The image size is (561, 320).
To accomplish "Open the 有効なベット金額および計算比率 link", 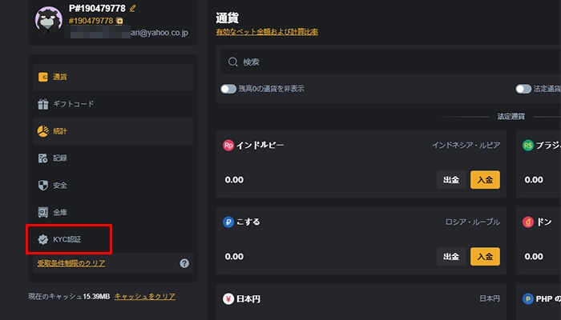I will 267,32.
